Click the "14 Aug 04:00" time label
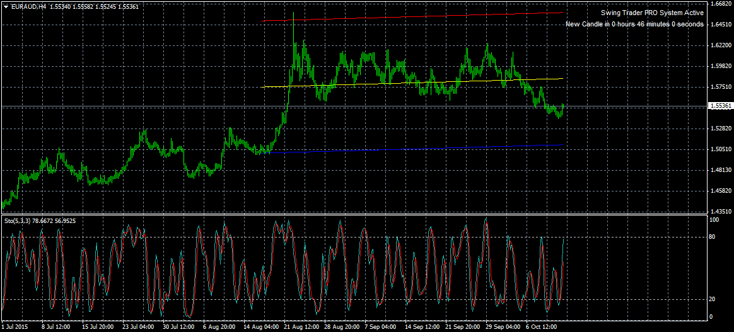734x332 pixels. [262, 327]
